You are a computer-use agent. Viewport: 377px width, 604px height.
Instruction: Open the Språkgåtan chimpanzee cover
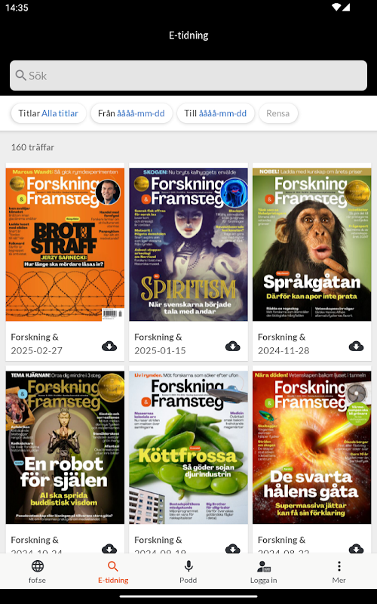click(311, 244)
